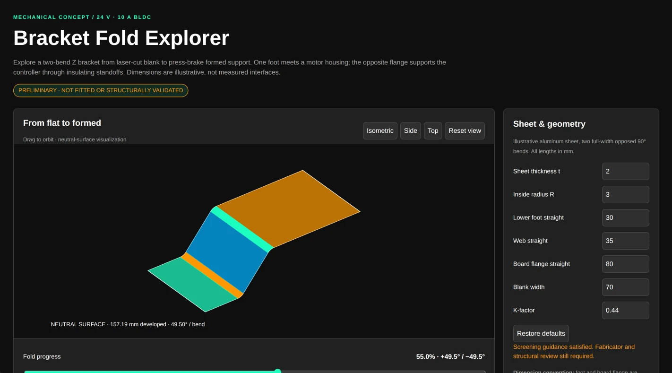
Task: Click the Fold progress slider handle
Action: (278, 372)
